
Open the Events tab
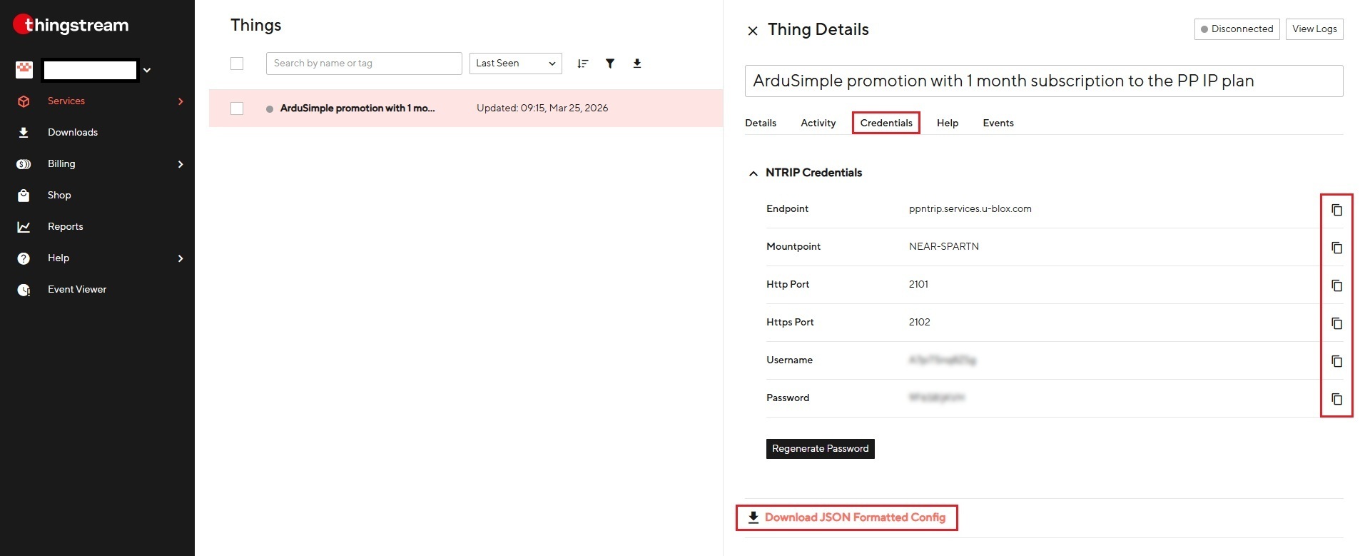pyautogui.click(x=998, y=123)
